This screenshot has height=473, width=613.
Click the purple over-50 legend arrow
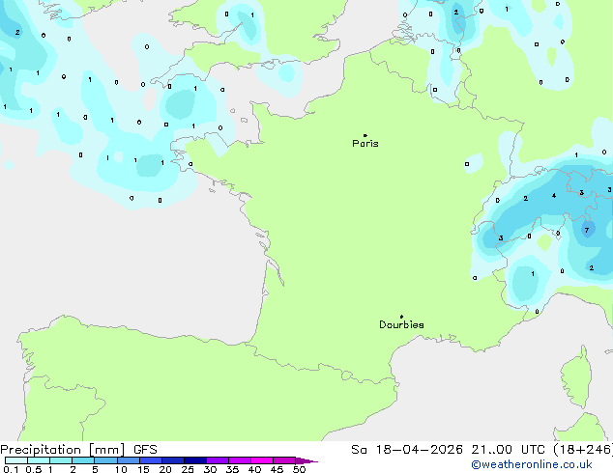point(306,460)
